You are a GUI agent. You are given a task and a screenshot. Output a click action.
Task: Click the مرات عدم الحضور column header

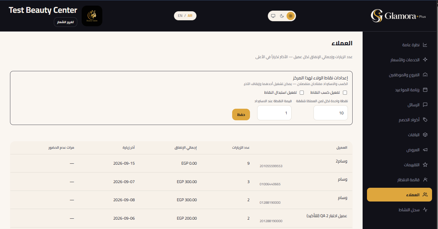[61, 148]
